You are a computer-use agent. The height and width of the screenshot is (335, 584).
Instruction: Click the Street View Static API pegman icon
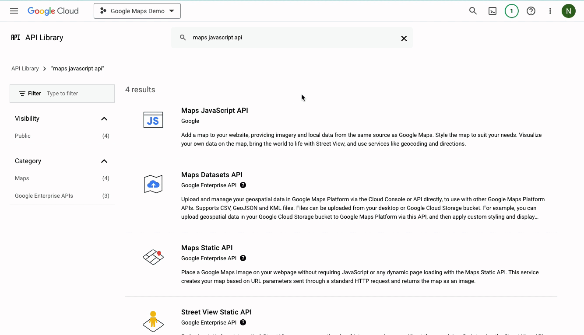153,321
